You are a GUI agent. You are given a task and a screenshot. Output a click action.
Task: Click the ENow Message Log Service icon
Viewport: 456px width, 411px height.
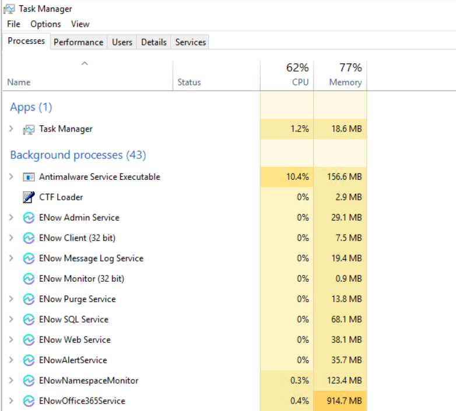point(29,258)
